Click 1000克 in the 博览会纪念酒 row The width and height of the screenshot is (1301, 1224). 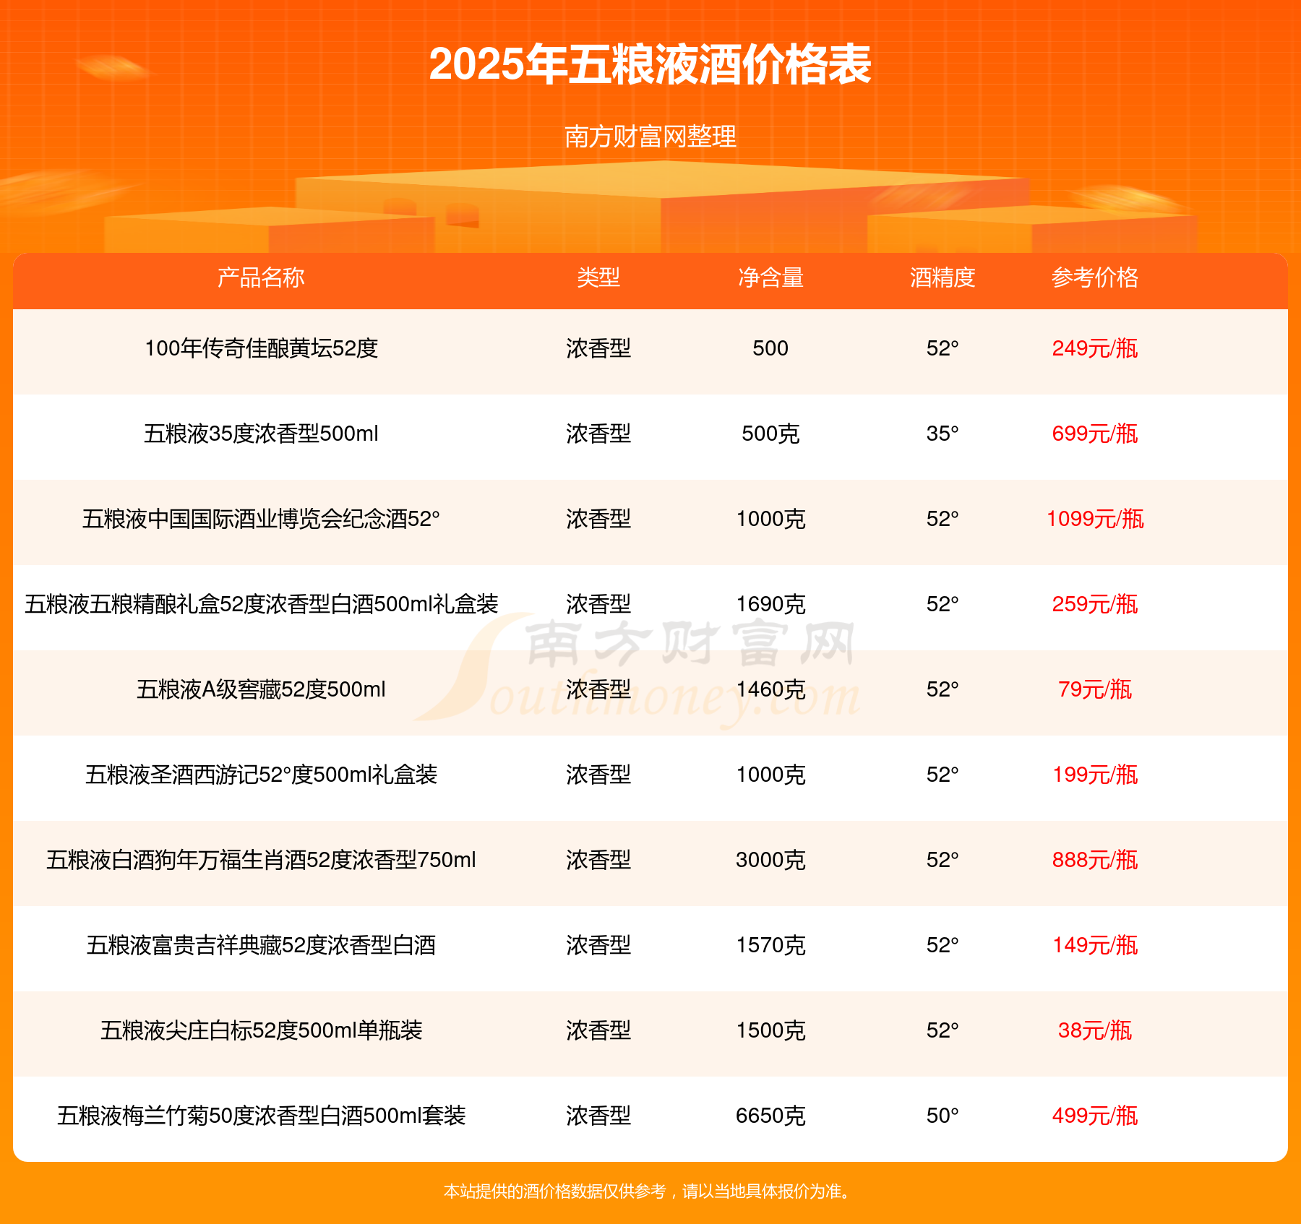(x=770, y=519)
